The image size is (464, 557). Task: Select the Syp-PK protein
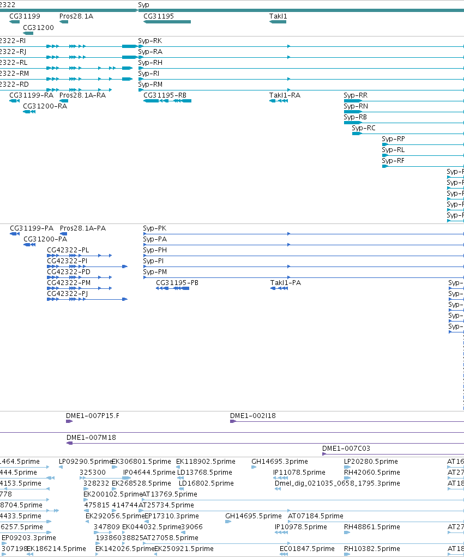pyautogui.click(x=303, y=234)
